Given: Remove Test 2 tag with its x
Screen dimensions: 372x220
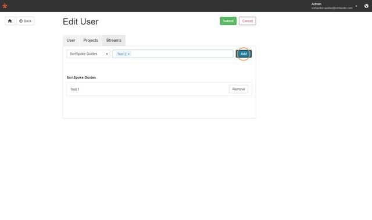Looking at the screenshot, I should pos(129,54).
